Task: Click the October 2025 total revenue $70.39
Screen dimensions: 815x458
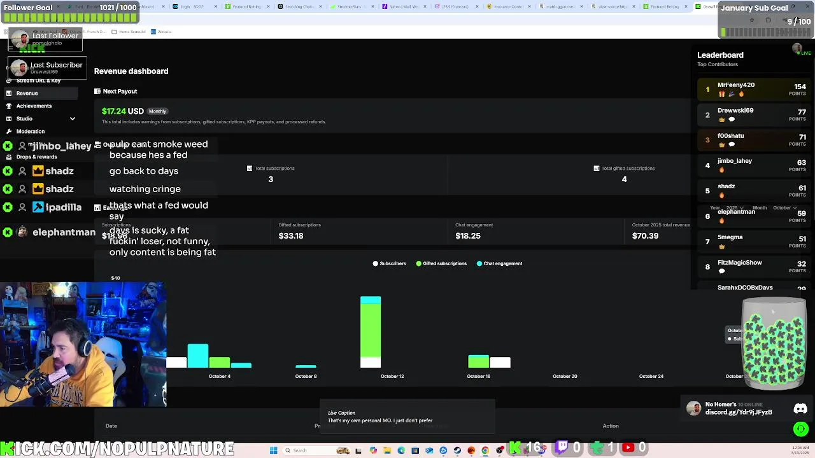Action: (x=646, y=235)
